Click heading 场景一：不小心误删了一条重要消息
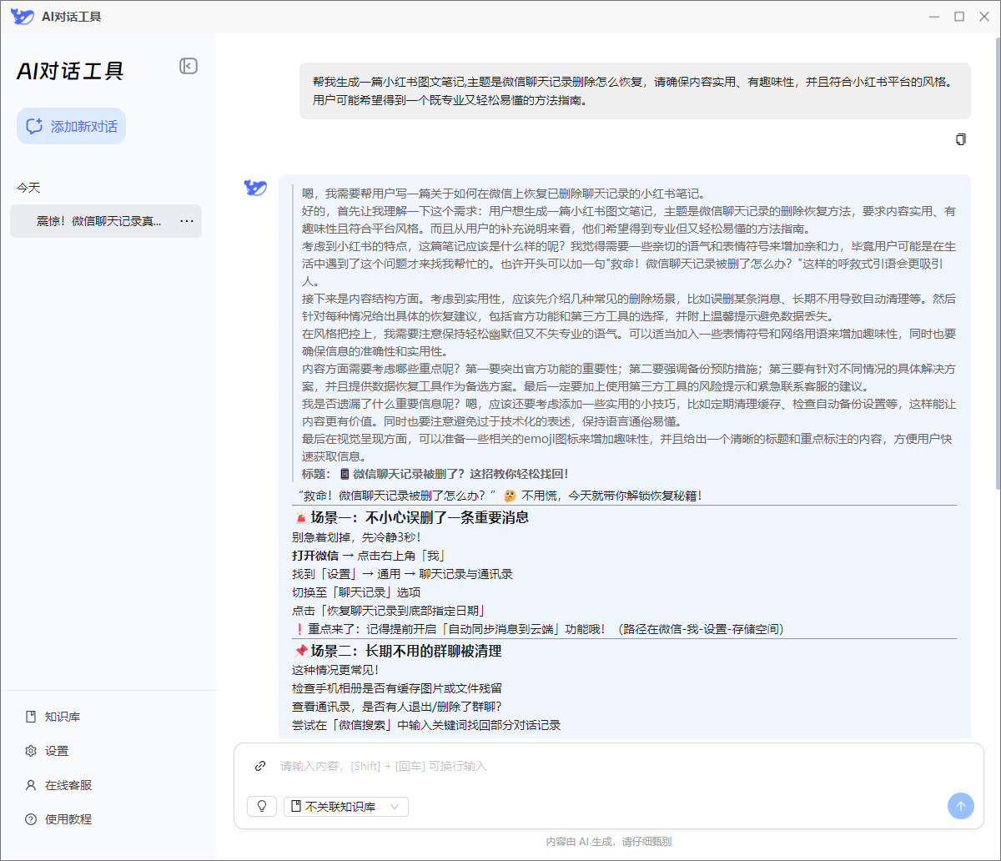The image size is (1001, 861). (x=412, y=517)
